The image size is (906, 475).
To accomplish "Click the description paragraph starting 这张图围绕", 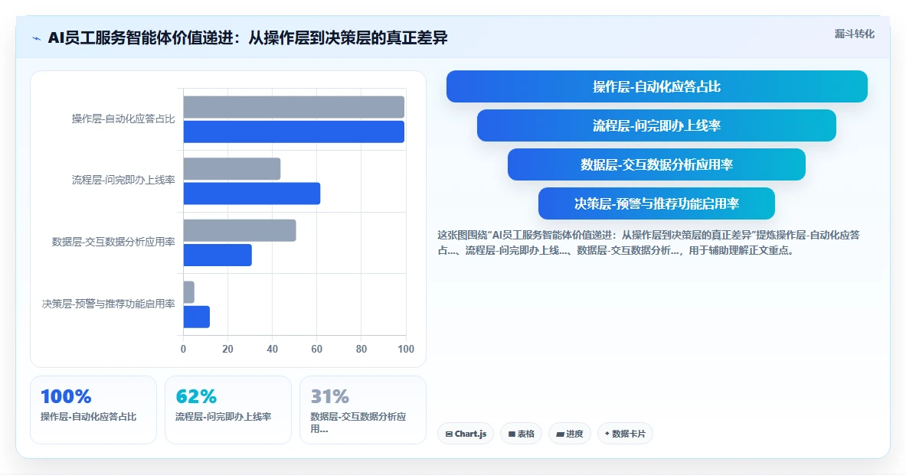I will click(649, 242).
